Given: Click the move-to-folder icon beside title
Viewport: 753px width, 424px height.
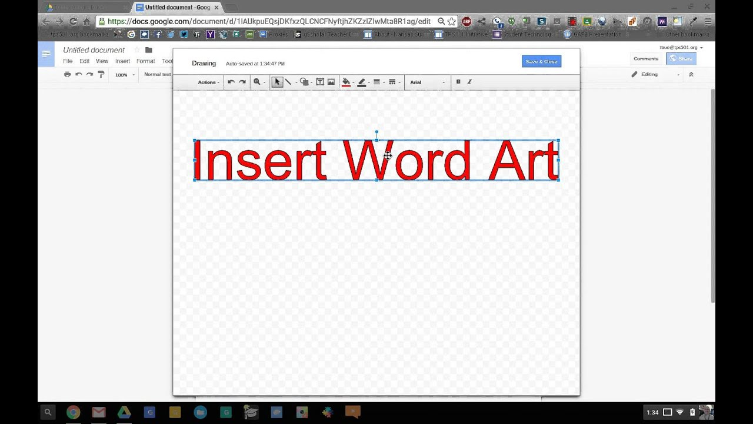Looking at the screenshot, I should tap(148, 50).
